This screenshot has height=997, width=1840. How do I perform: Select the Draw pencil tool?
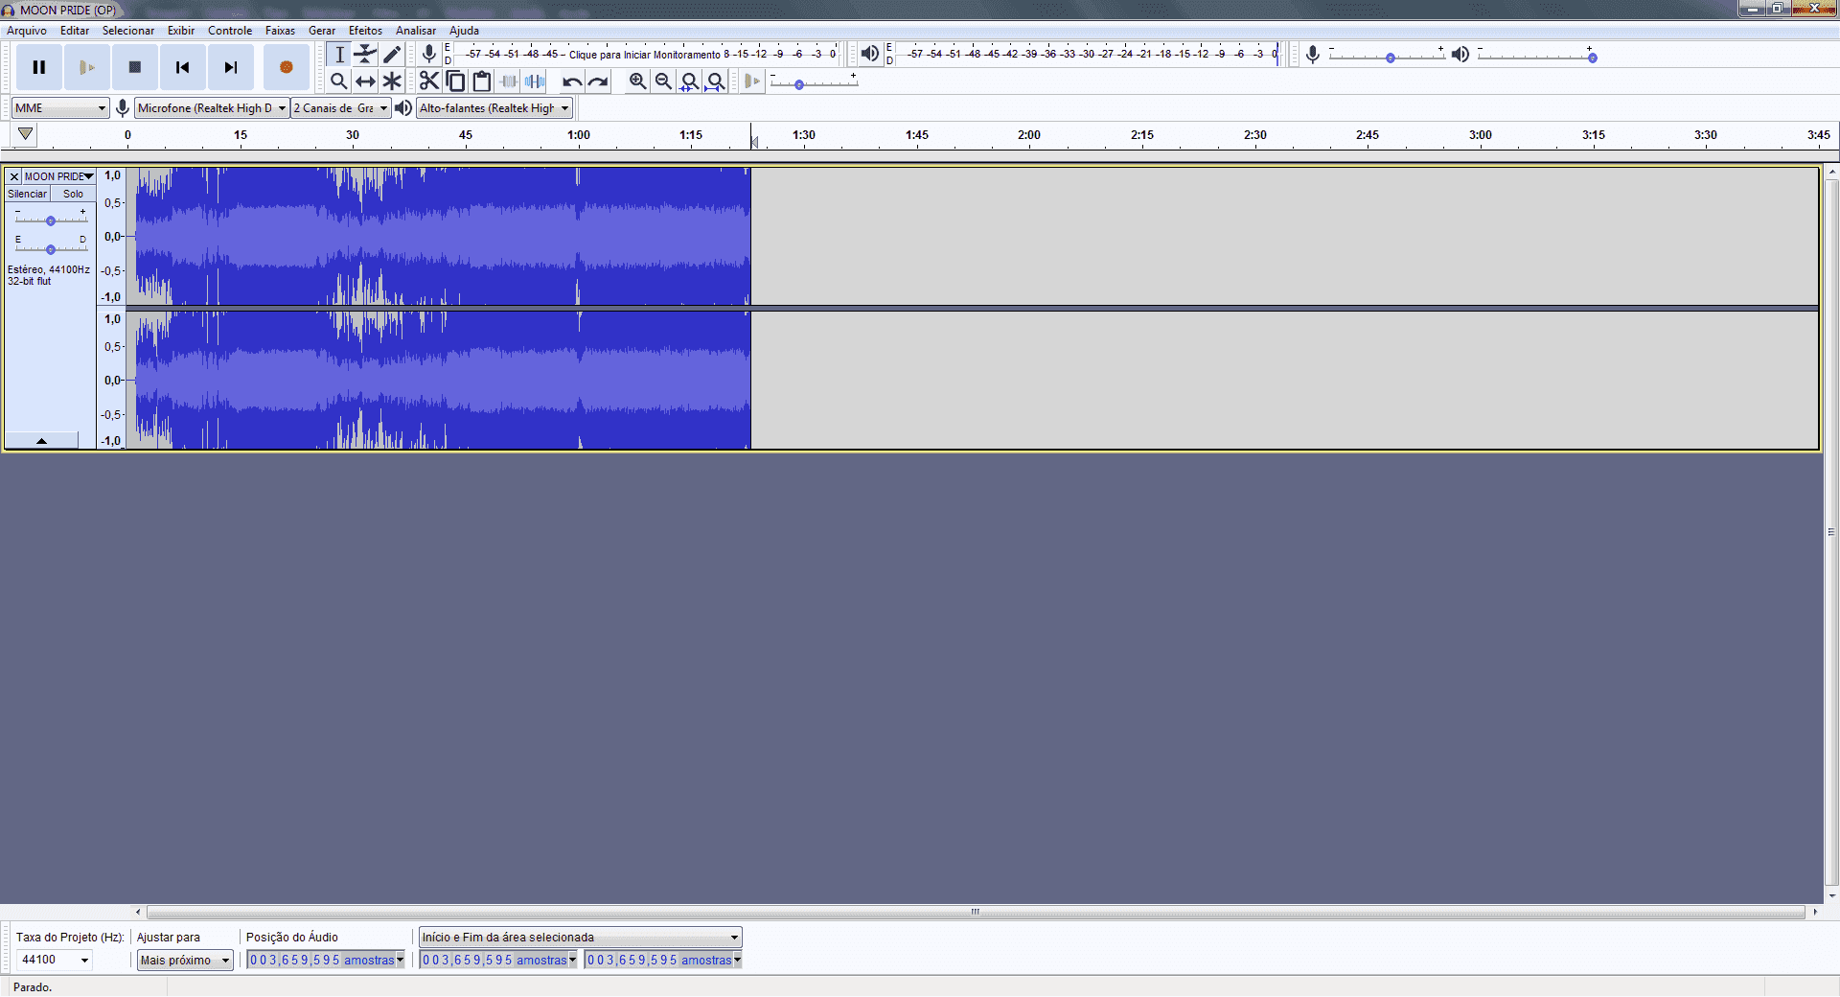[x=392, y=55]
